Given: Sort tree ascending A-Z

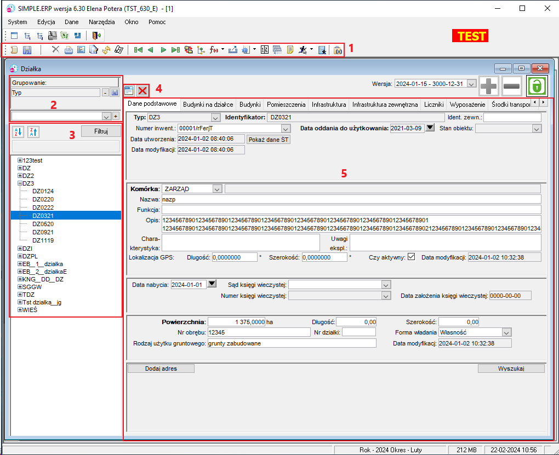Looking at the screenshot, I should [18, 132].
